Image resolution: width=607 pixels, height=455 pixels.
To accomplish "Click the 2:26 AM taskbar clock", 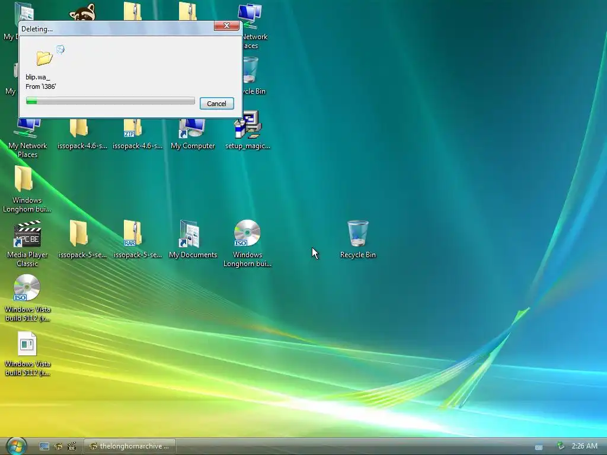I will click(584, 446).
